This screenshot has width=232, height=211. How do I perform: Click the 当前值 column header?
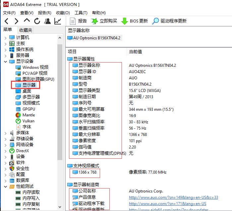135,52
